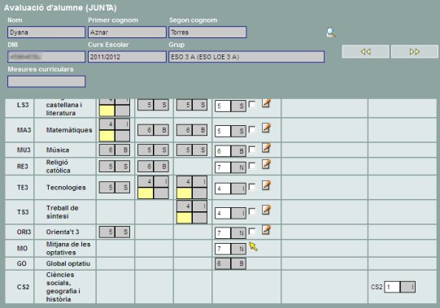Screen dimensions: 440x308
Task: Click the Ciències socials, geografia i història name
Action: point(63,287)
